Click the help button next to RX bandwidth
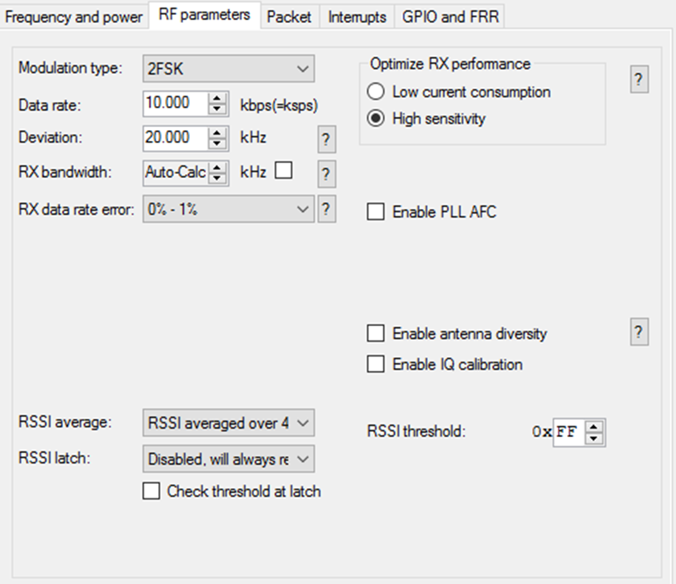676x584 pixels. pyautogui.click(x=326, y=174)
